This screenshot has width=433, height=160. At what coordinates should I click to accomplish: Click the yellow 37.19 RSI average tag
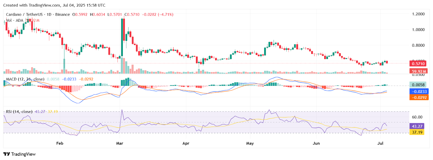click(417, 132)
